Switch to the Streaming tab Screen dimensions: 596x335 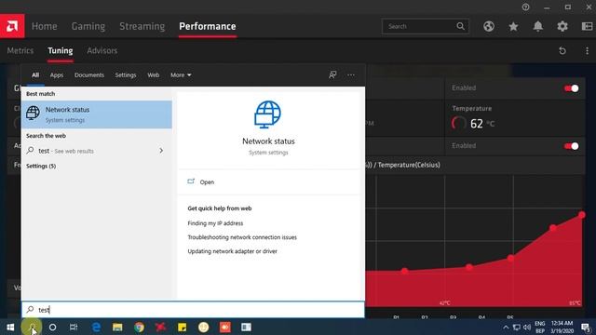[142, 26]
